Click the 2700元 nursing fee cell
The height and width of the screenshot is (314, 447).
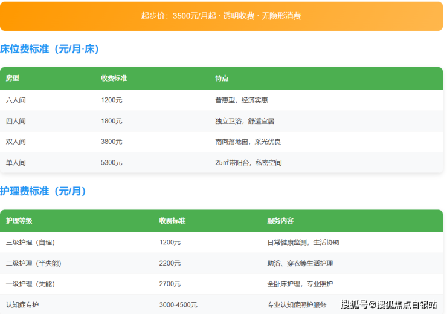pyautogui.click(x=170, y=284)
